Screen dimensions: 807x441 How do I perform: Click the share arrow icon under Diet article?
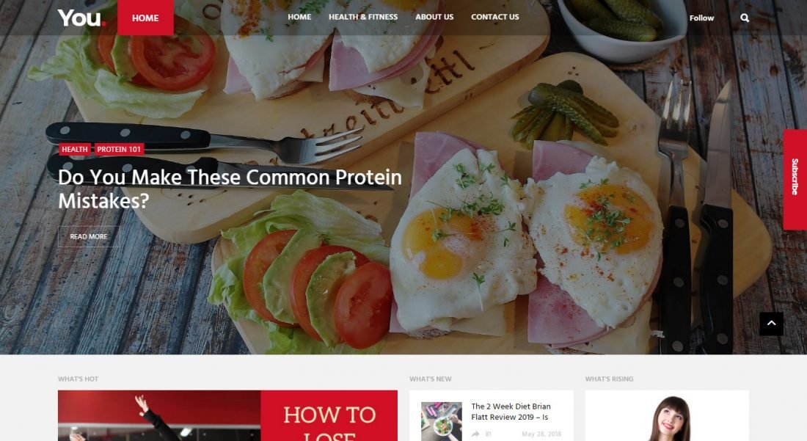coord(475,434)
